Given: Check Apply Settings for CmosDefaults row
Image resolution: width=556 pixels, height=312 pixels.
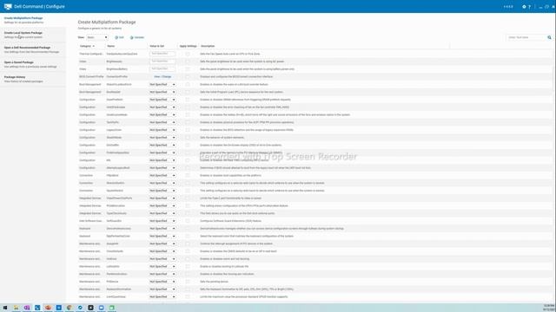Looking at the screenshot, I should 188,251.
